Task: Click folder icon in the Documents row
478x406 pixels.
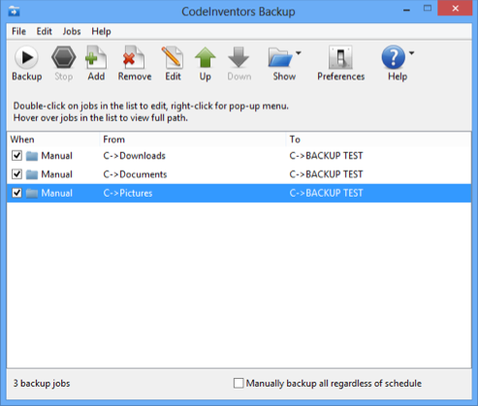Action: (x=32, y=174)
